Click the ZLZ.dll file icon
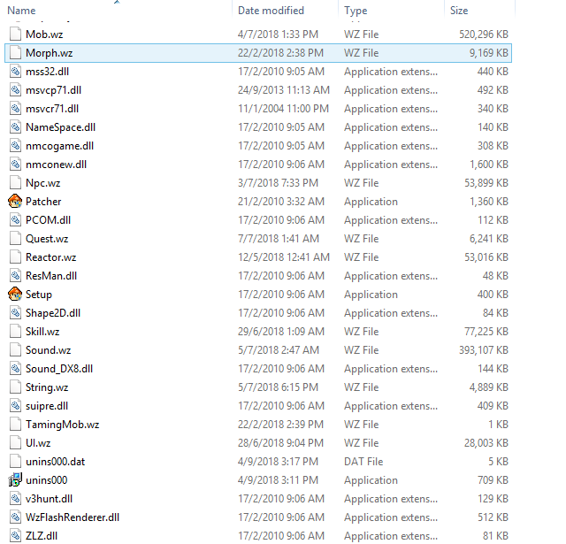Image resolution: width=566 pixels, height=544 pixels. tap(15, 536)
